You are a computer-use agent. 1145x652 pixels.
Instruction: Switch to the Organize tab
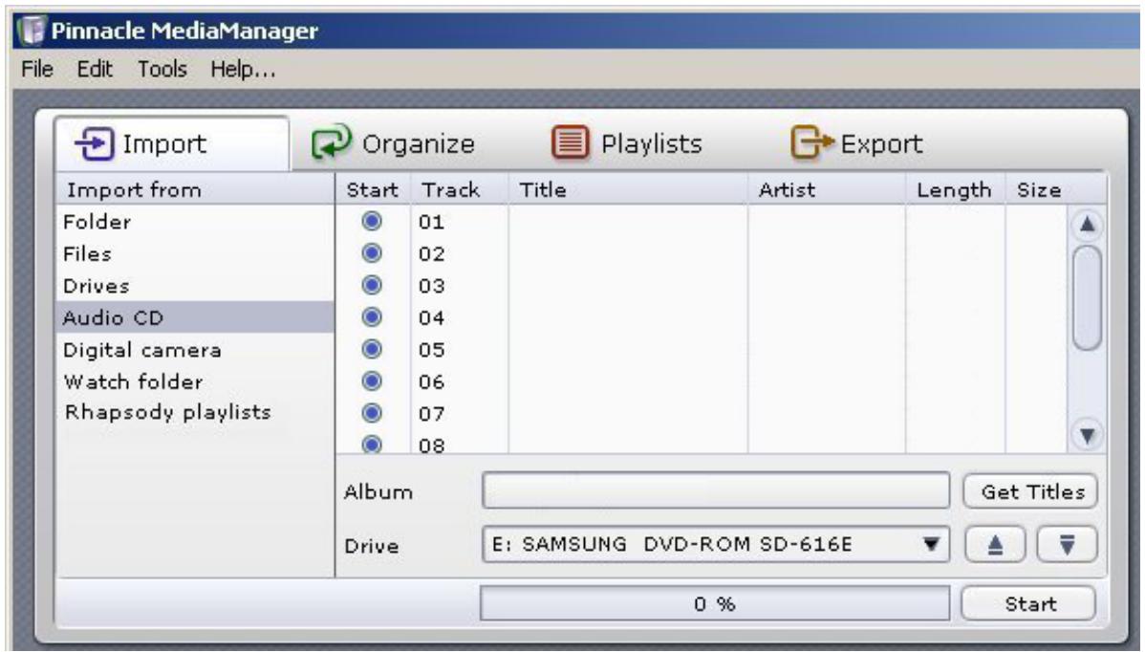(394, 143)
